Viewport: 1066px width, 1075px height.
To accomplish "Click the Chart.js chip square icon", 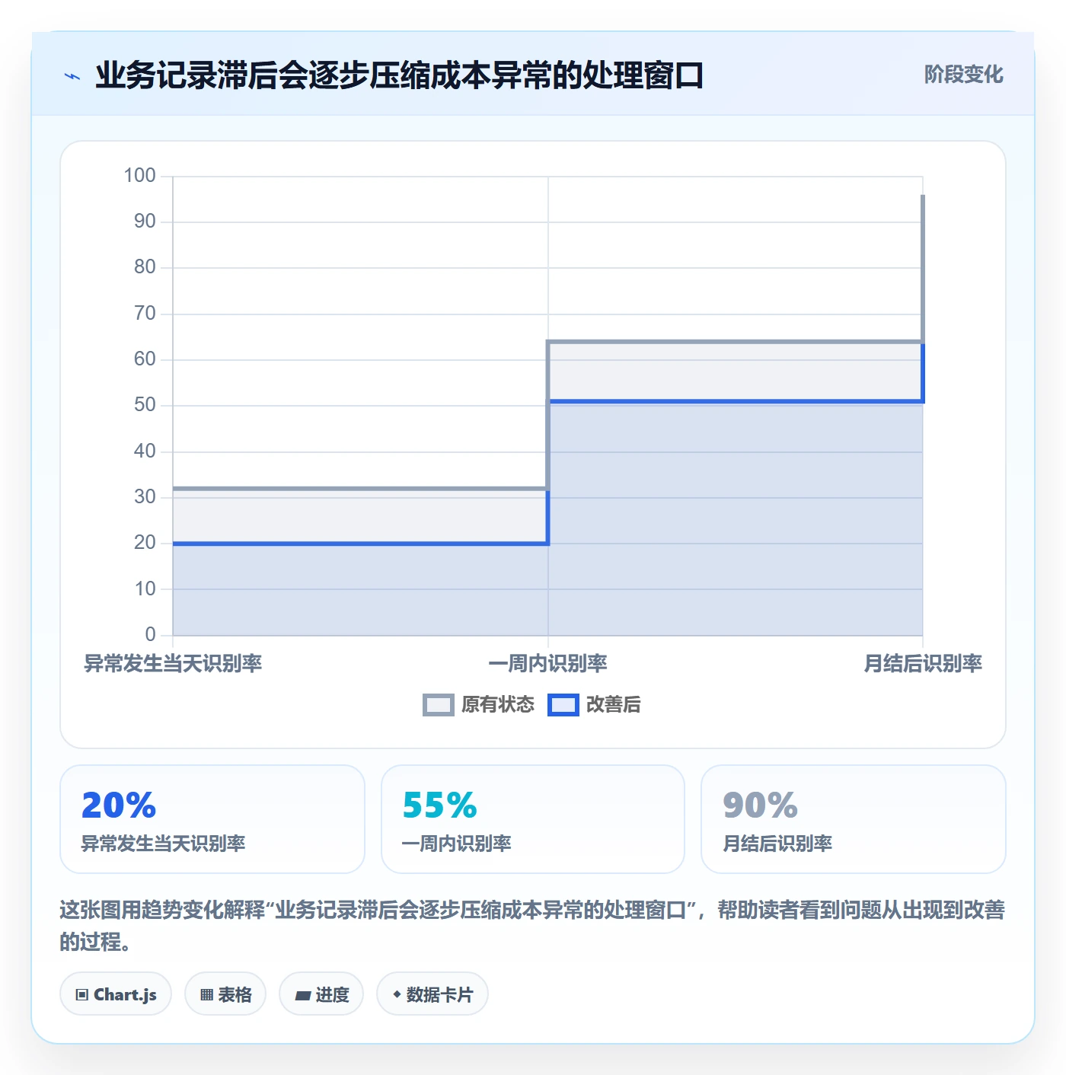I will (82, 995).
